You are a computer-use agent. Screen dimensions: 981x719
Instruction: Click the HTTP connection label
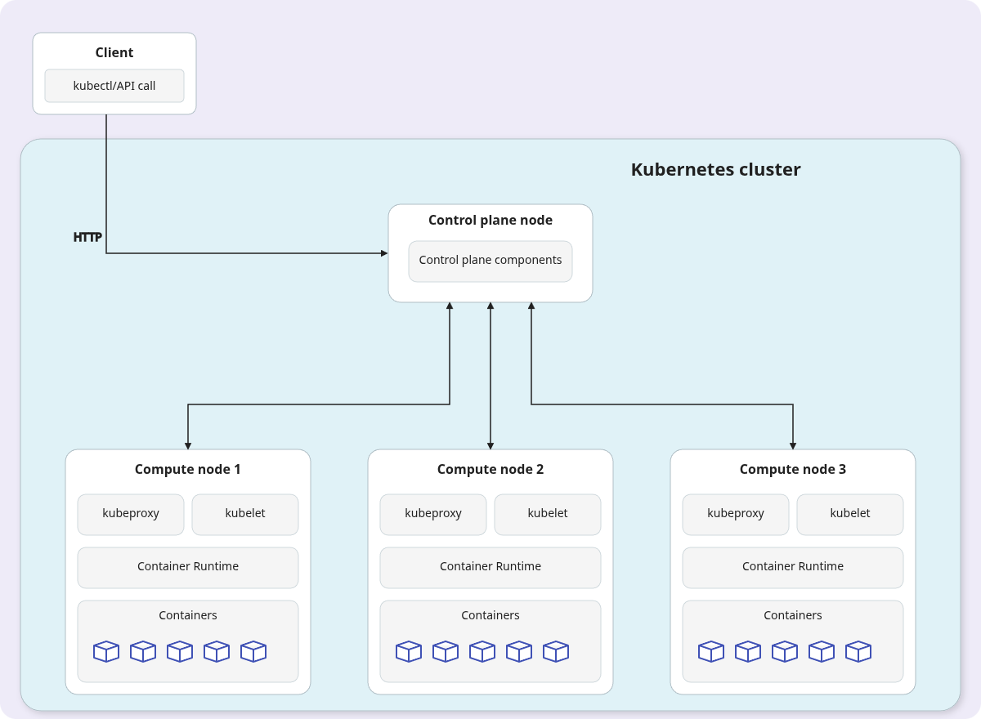[87, 238]
